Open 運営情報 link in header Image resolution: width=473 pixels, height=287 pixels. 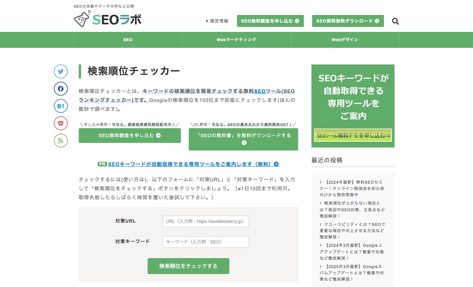point(217,21)
